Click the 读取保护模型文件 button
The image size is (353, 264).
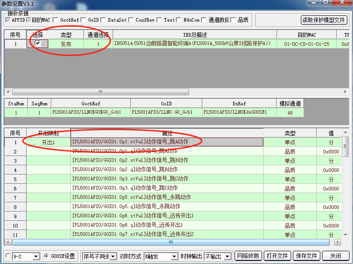click(324, 20)
